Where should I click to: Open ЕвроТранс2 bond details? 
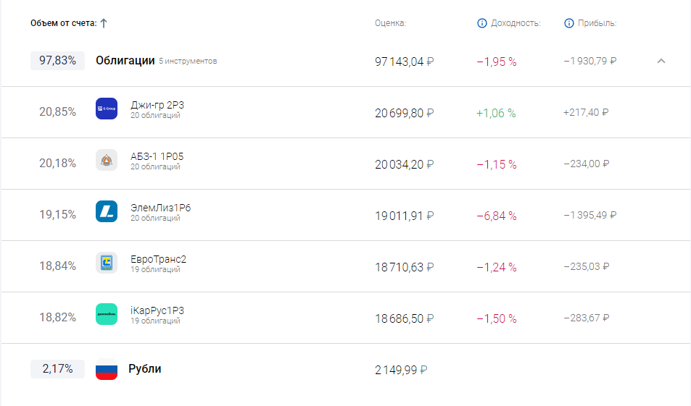click(158, 259)
